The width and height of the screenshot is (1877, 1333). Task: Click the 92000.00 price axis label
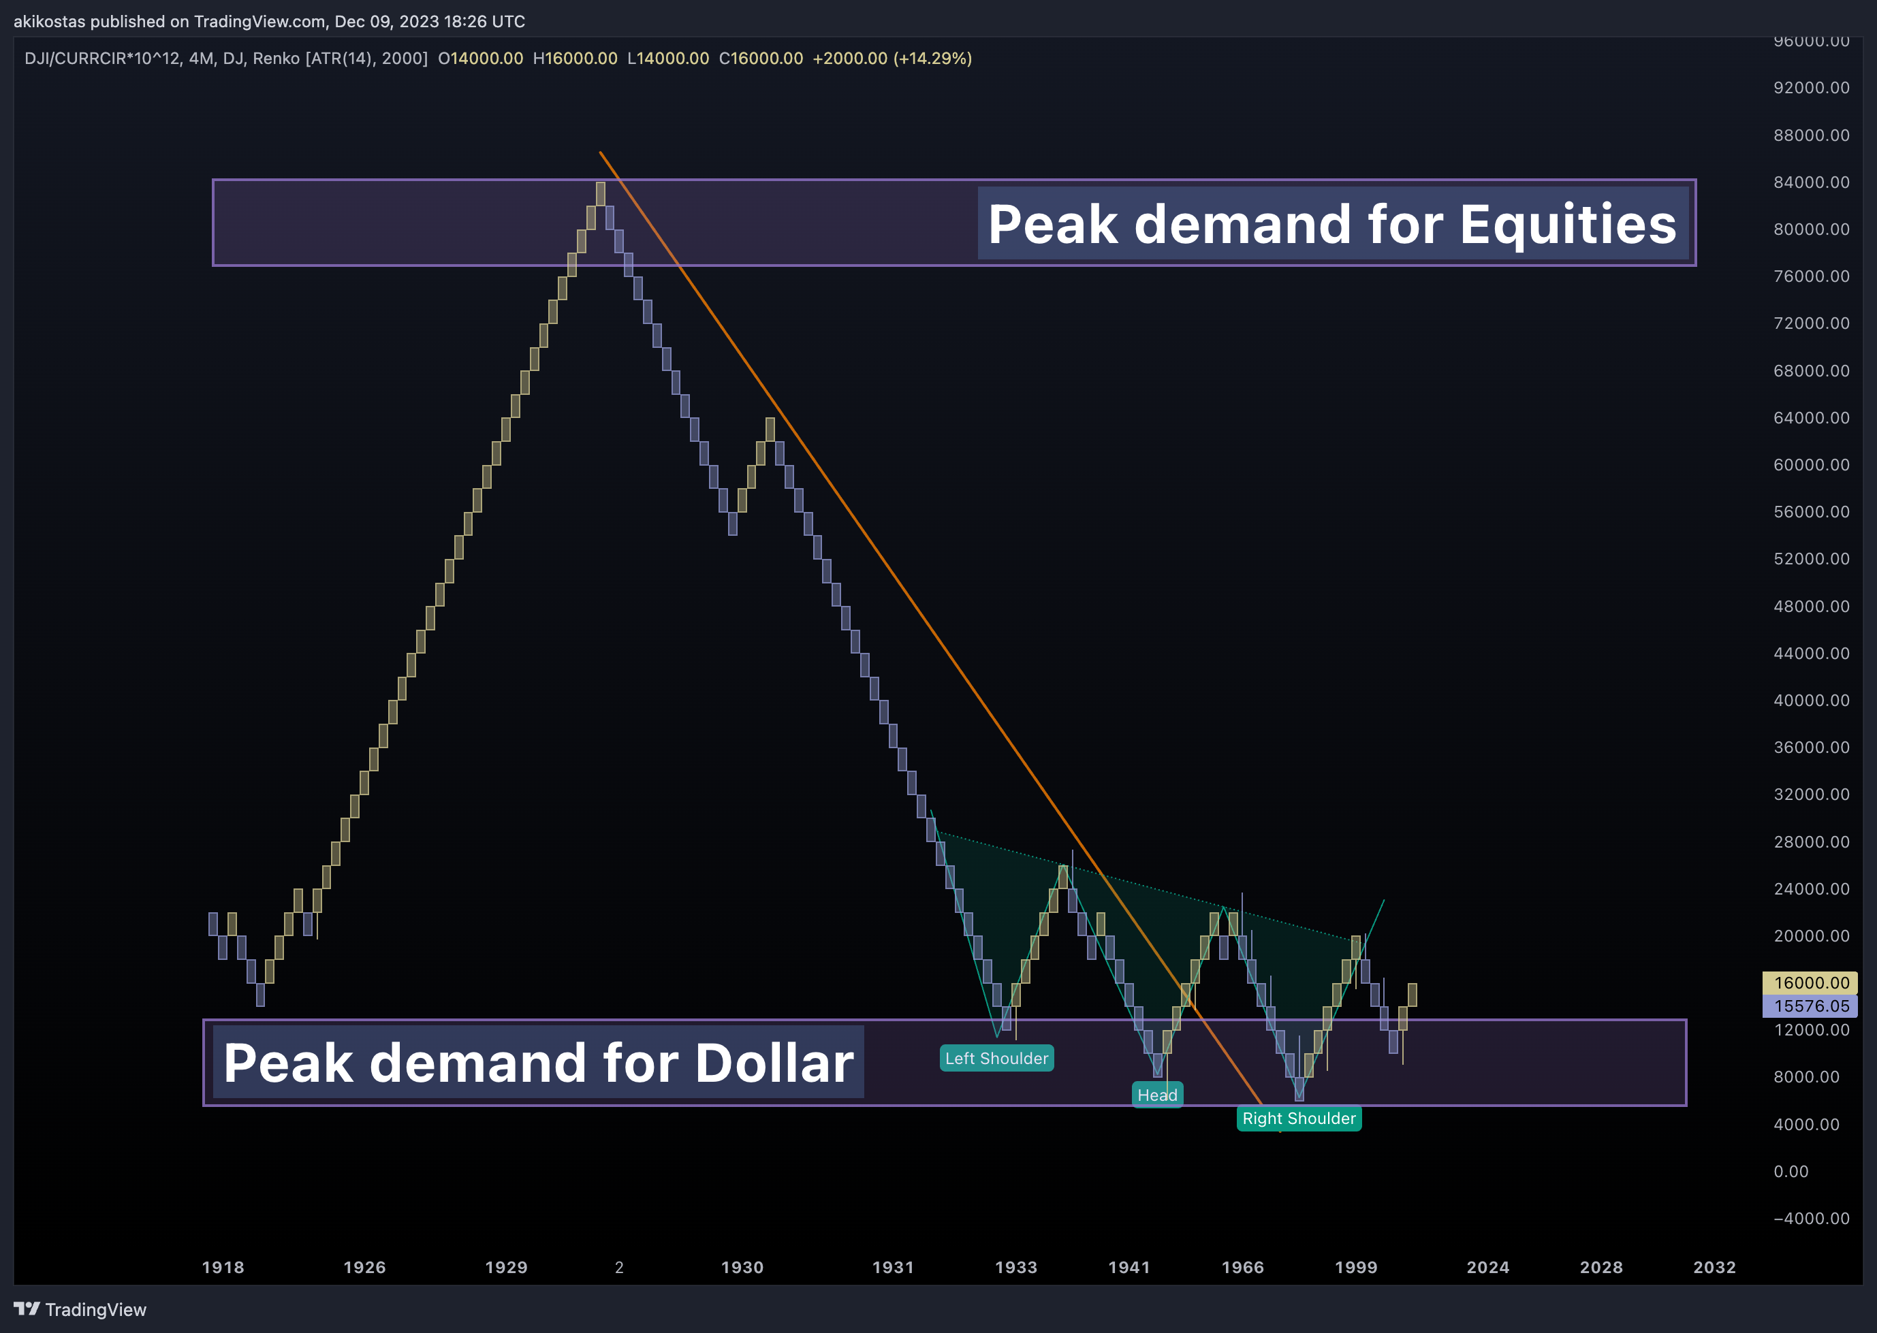point(1812,88)
